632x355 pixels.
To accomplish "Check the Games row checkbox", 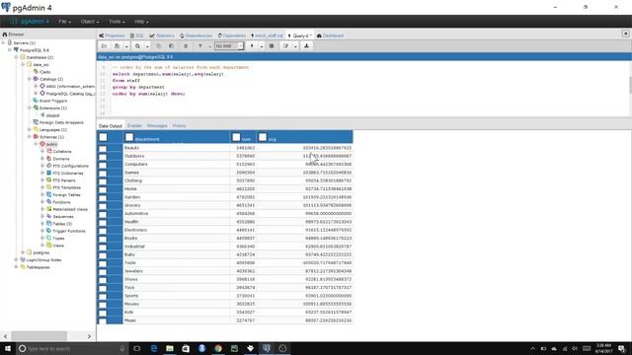I will coord(103,174).
